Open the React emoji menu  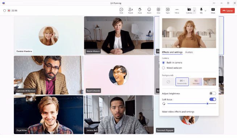click(x=149, y=10)
